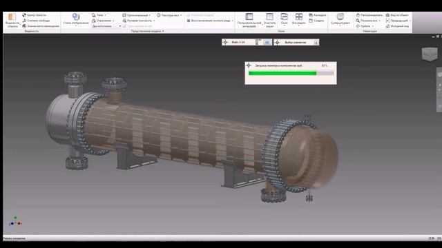Click the Reflections (Отражения) icon
442x248 pixels.
pos(94,21)
